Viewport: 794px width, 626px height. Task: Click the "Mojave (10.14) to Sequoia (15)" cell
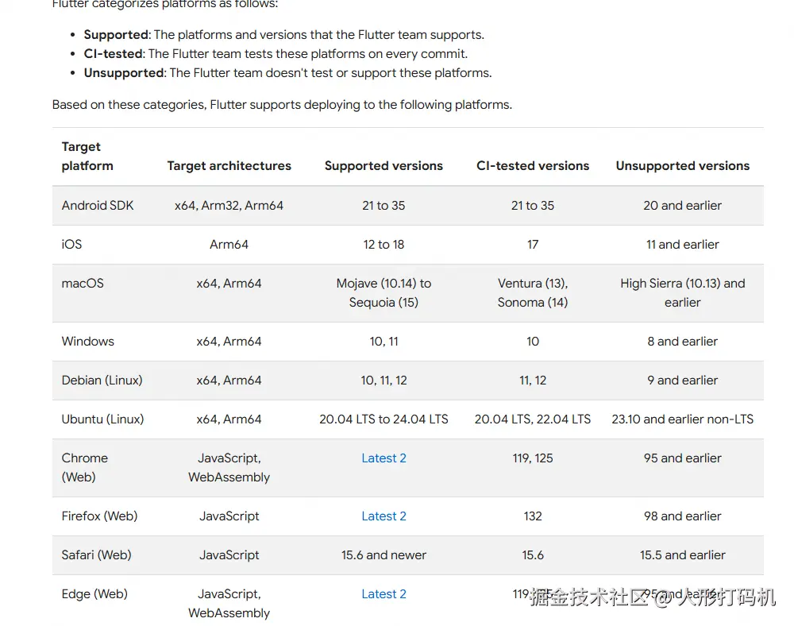coord(384,293)
